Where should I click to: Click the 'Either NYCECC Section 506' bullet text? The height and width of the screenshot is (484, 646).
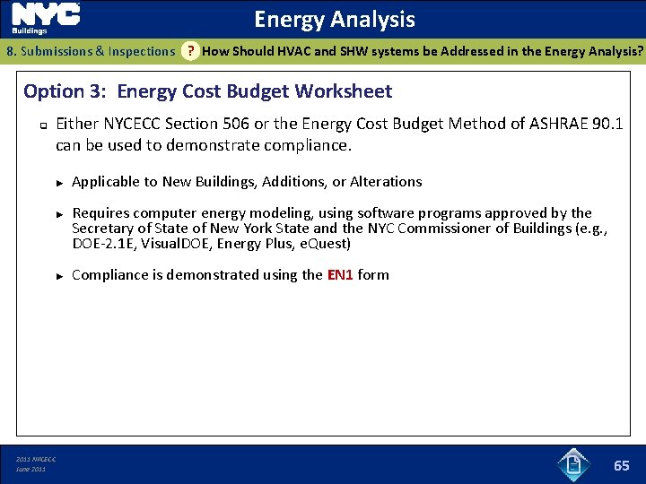[x=339, y=124]
